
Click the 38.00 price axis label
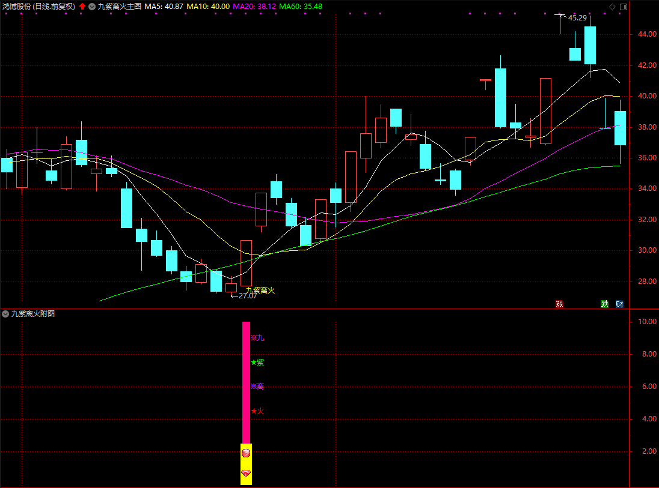tap(647, 127)
